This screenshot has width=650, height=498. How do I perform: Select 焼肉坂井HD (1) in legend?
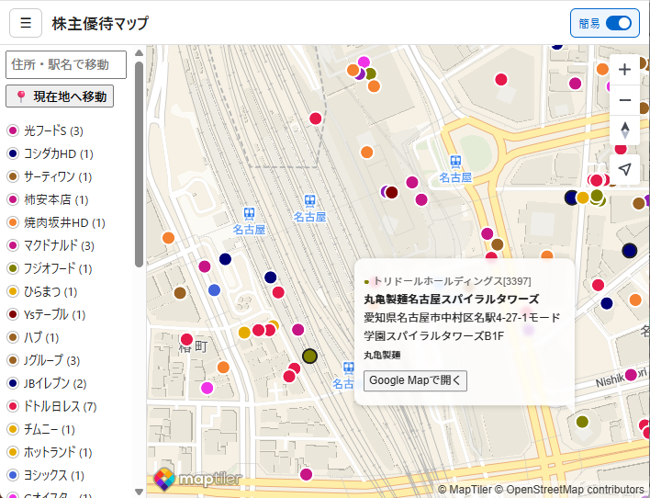(x=56, y=222)
